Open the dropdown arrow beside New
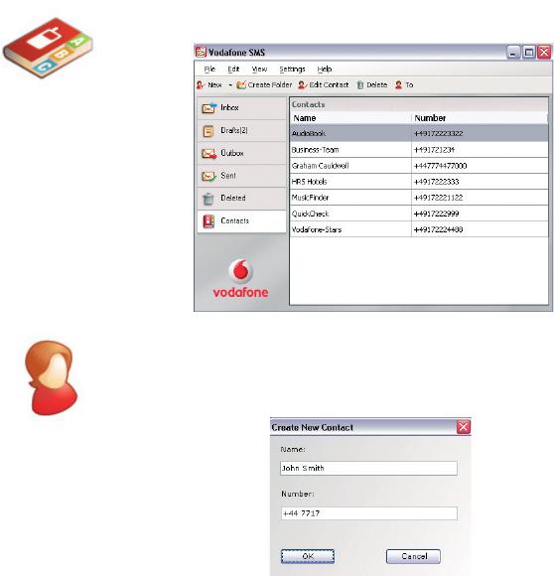 (x=230, y=85)
